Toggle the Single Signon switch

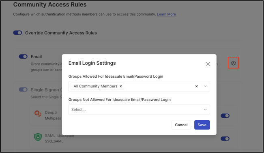pyautogui.click(x=23, y=89)
